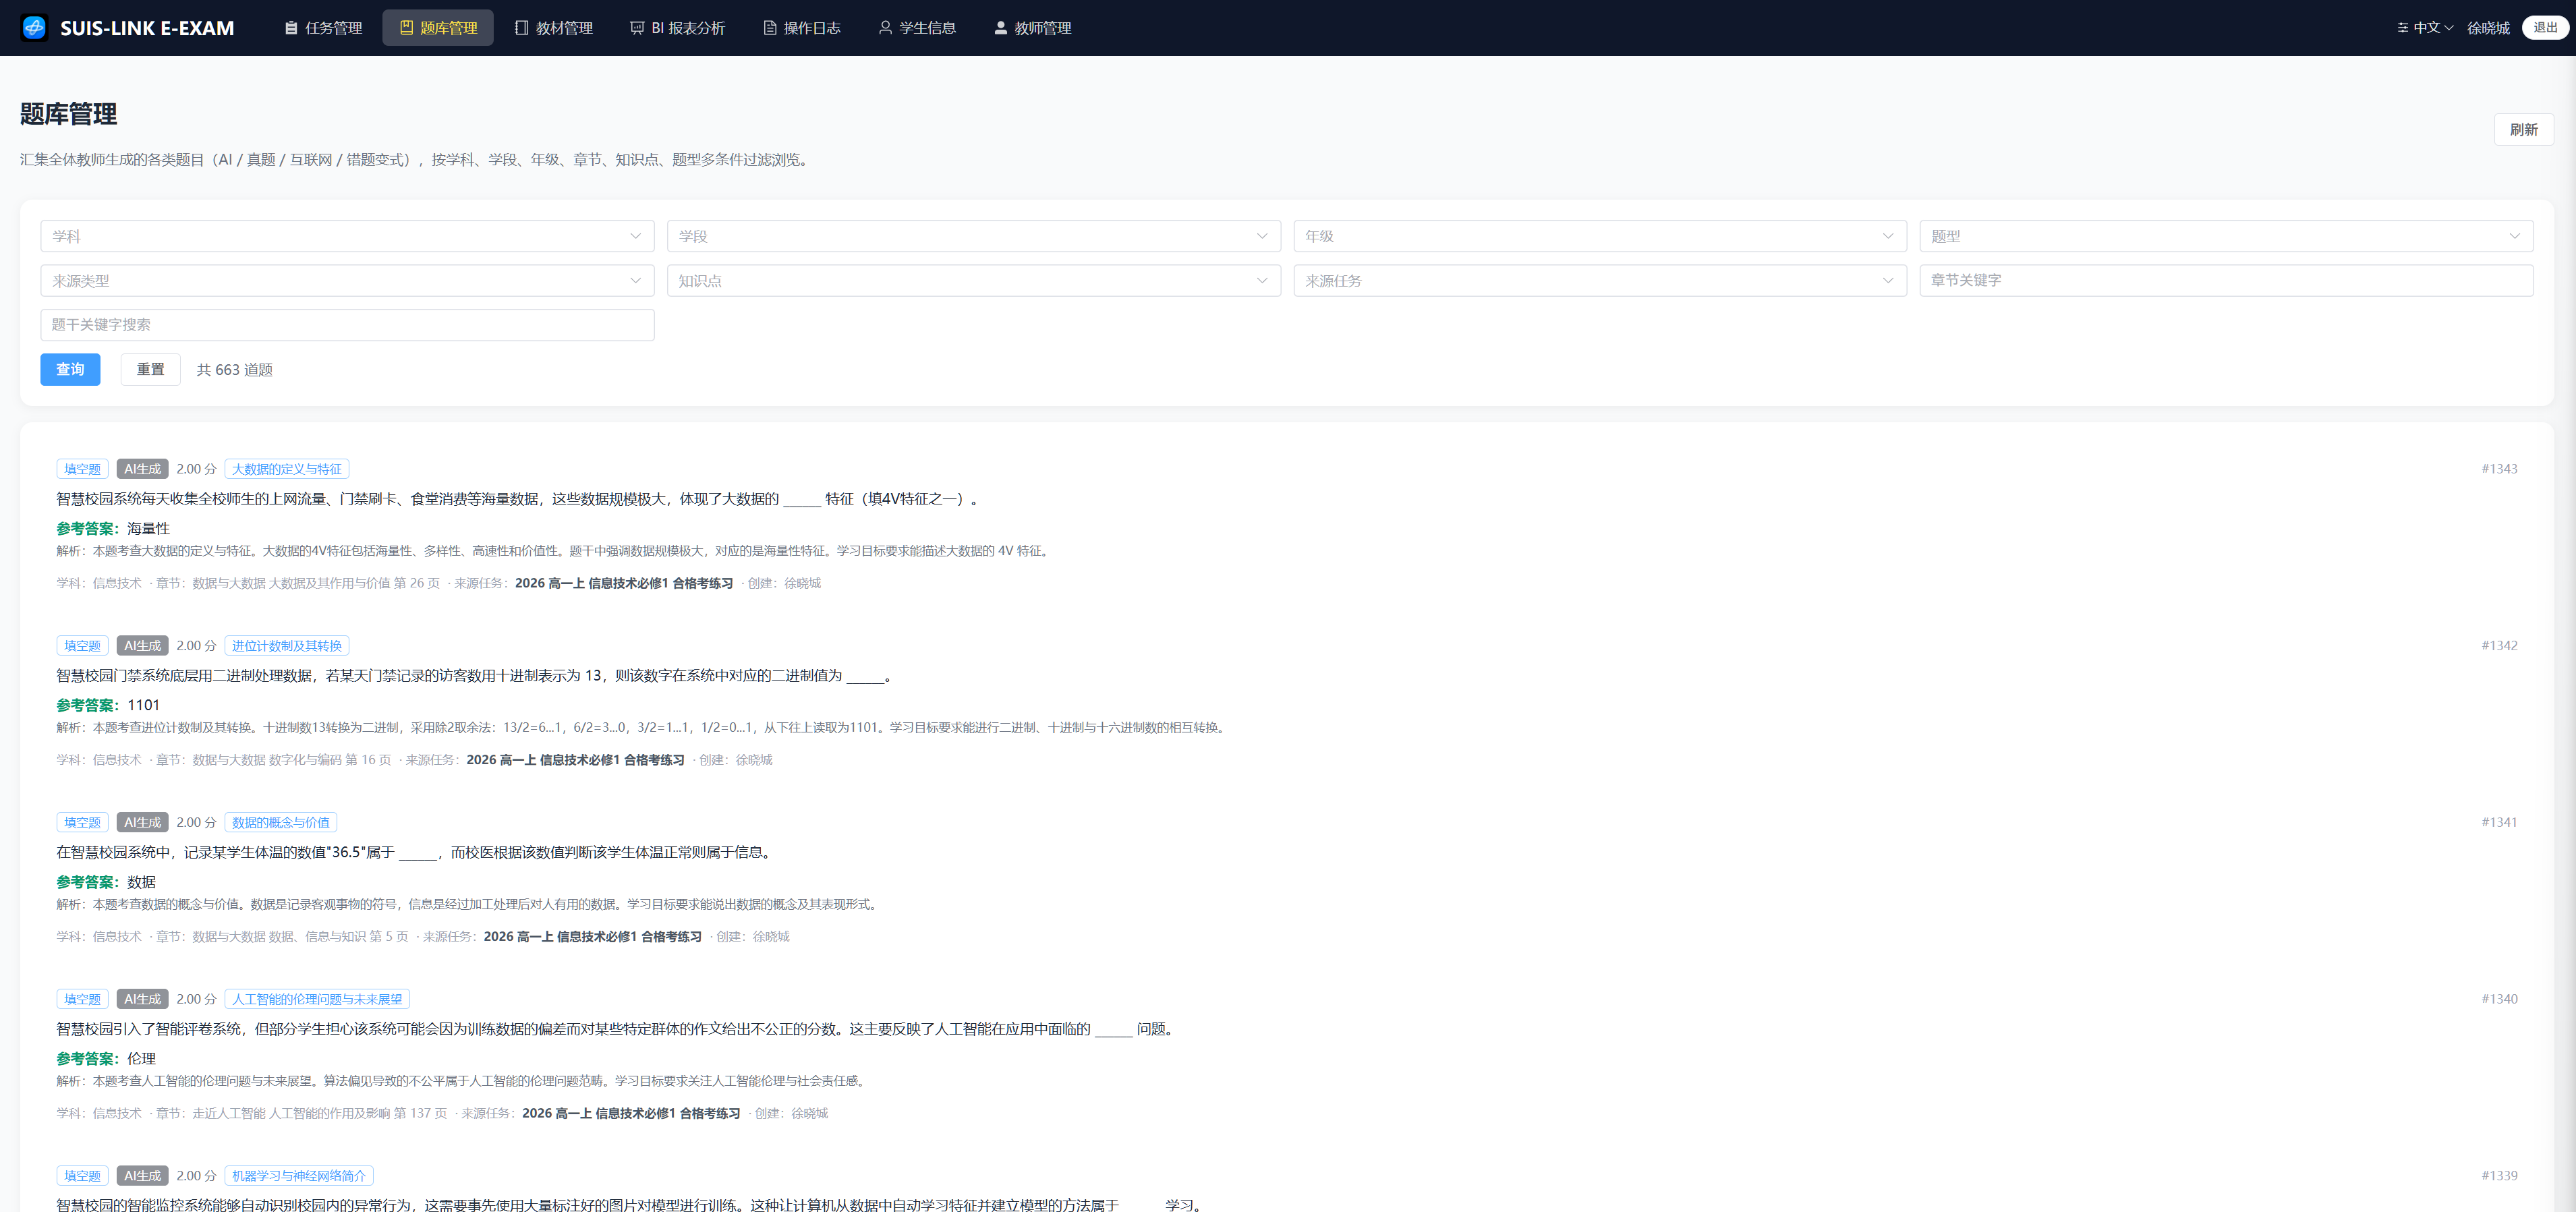Image resolution: width=2576 pixels, height=1212 pixels.
Task: Click the task management clipboard icon
Action: pos(291,28)
